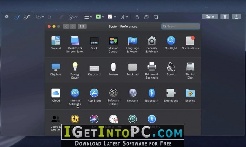Open Printers & Scanners preferences
Image resolution: width=246 pixels, height=147 pixels.
tap(152, 71)
